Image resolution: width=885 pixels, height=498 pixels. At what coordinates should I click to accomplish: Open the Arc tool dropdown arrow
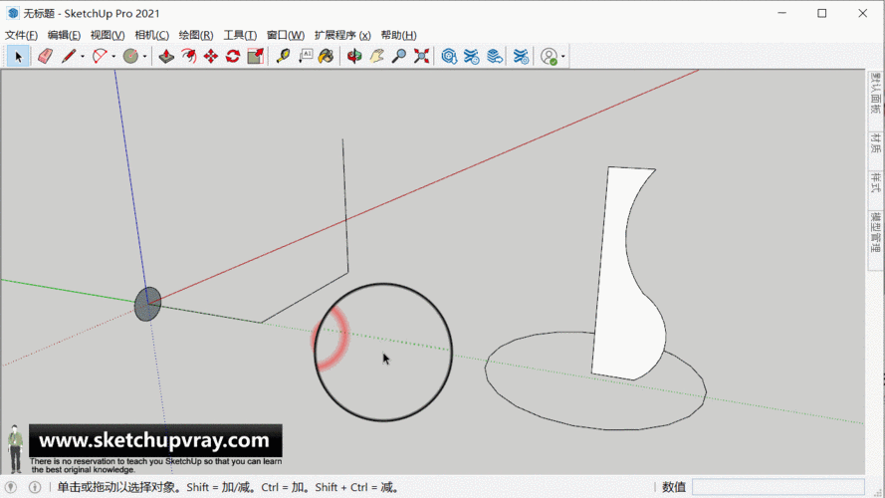[113, 57]
